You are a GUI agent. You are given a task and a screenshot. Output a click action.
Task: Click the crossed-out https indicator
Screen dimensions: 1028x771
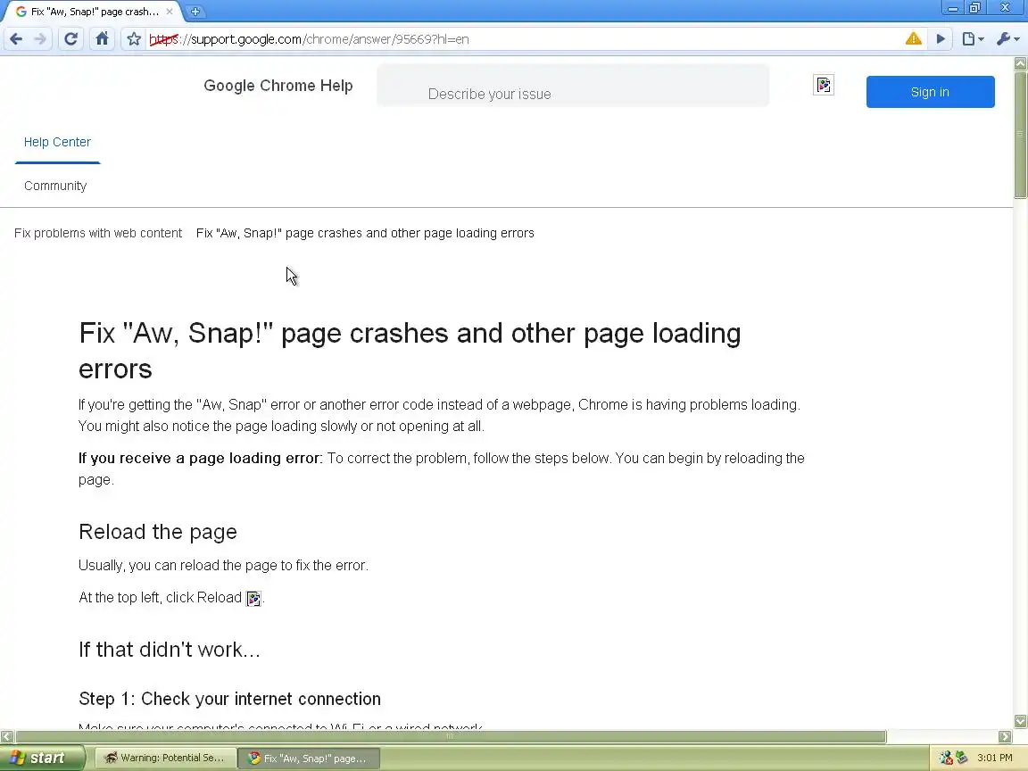coord(163,39)
